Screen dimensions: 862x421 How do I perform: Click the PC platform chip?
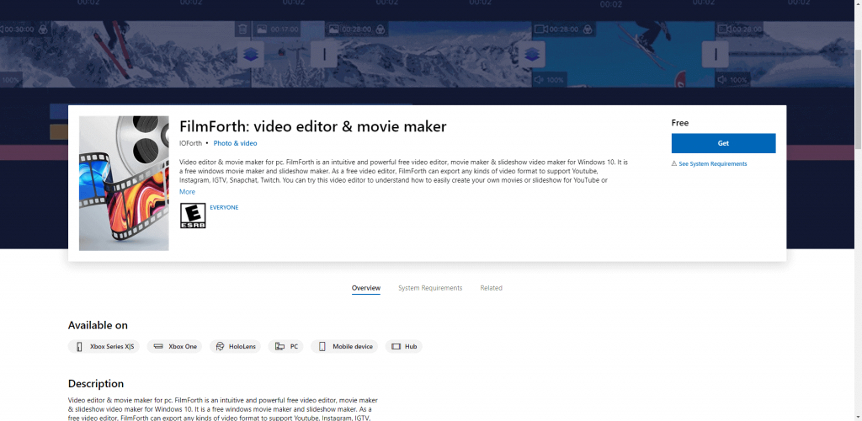click(286, 346)
